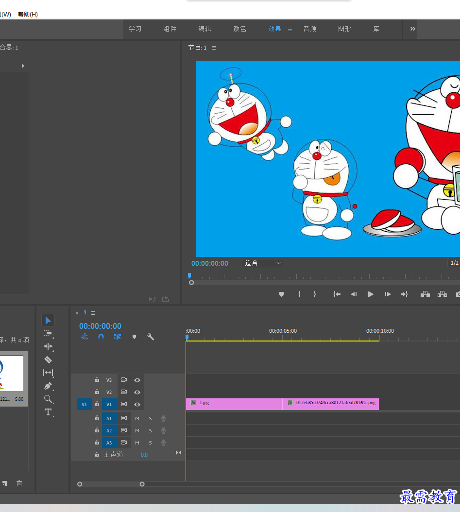This screenshot has width=460, height=512.
Task: Switch to the 库 workspace tab
Action: [x=376, y=29]
